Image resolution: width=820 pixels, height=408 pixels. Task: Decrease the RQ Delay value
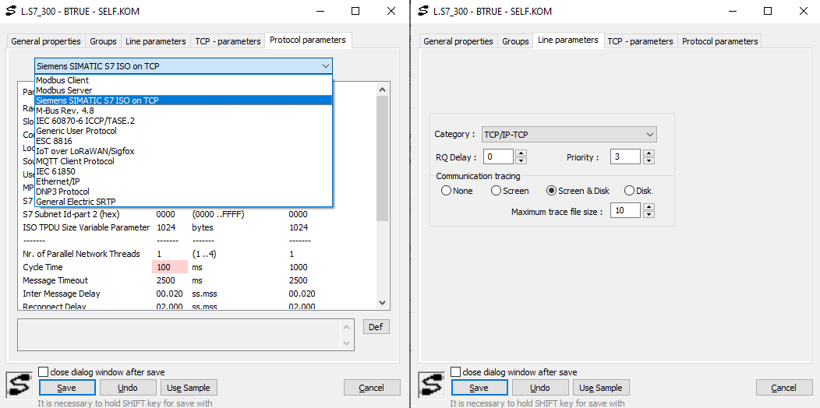point(521,160)
